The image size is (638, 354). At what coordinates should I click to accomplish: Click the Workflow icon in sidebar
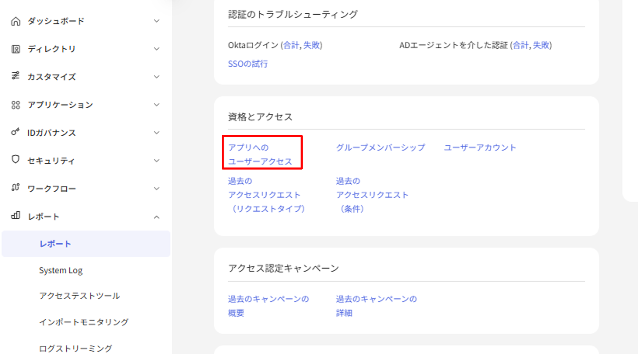coord(15,188)
